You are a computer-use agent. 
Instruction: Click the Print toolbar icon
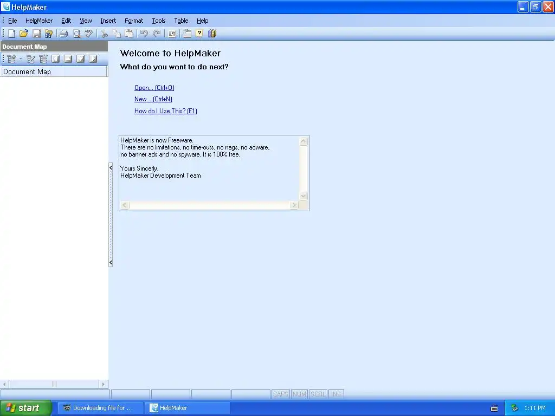click(64, 34)
